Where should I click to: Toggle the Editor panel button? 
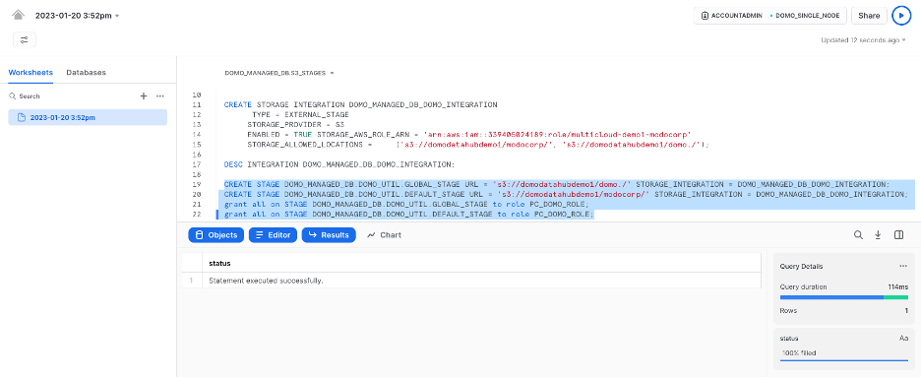(273, 235)
